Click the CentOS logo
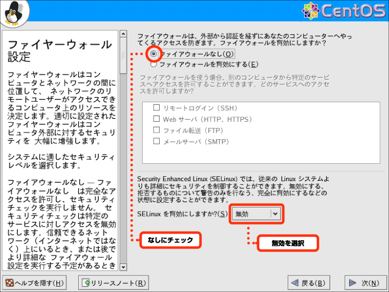 (344, 10)
